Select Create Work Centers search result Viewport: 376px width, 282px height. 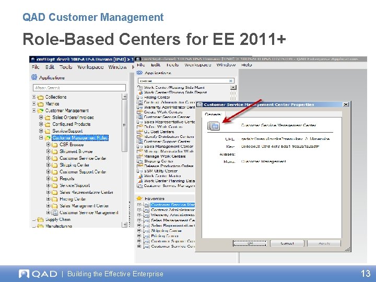coord(163,112)
